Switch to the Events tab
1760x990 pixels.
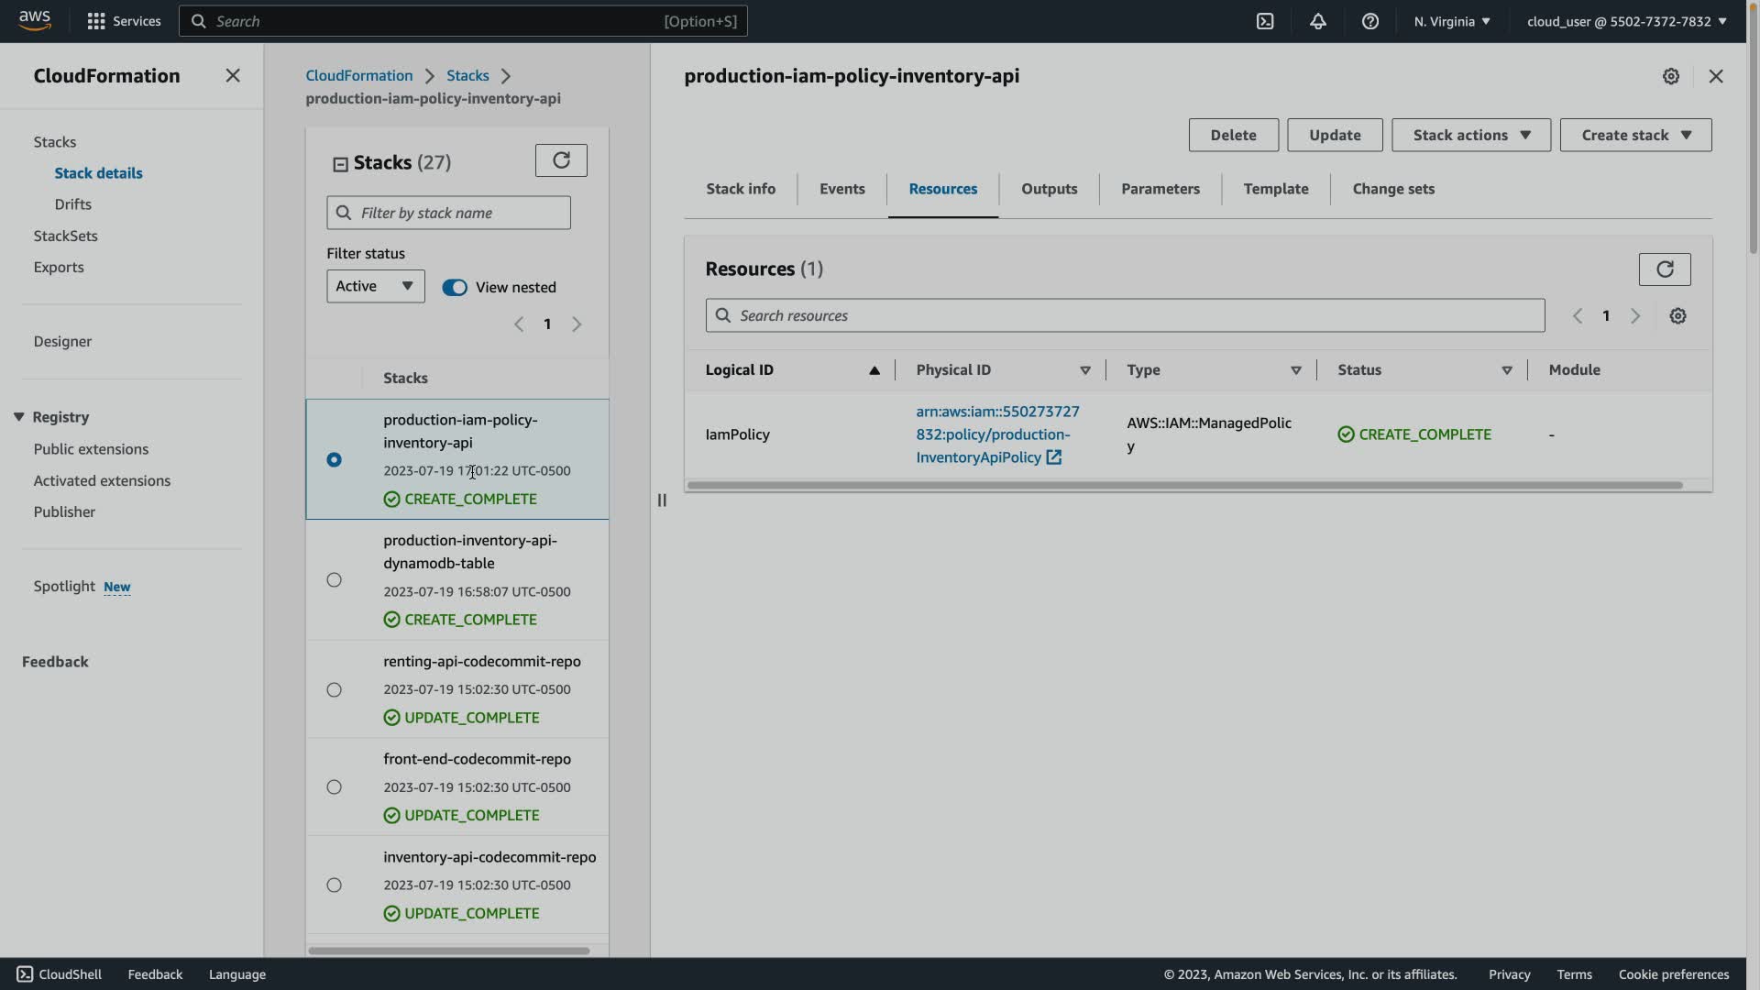click(841, 189)
